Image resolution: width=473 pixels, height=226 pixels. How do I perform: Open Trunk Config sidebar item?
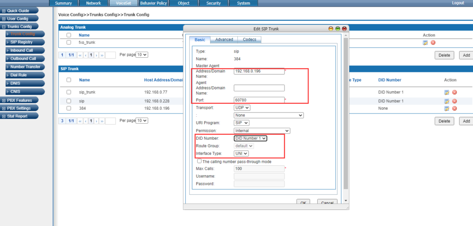[25, 34]
